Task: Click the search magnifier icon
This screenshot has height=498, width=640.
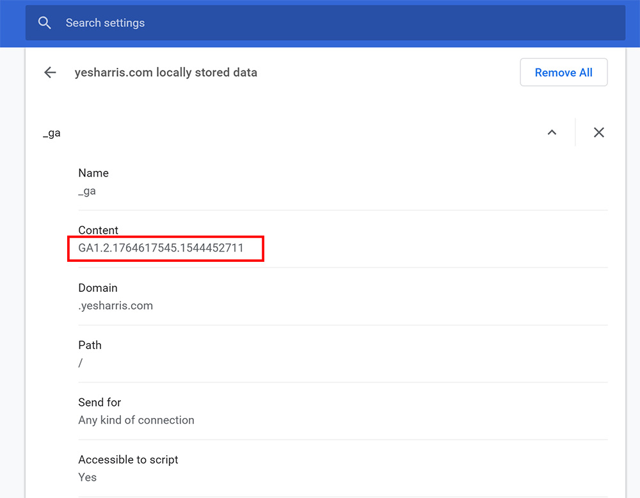Action: [x=45, y=23]
